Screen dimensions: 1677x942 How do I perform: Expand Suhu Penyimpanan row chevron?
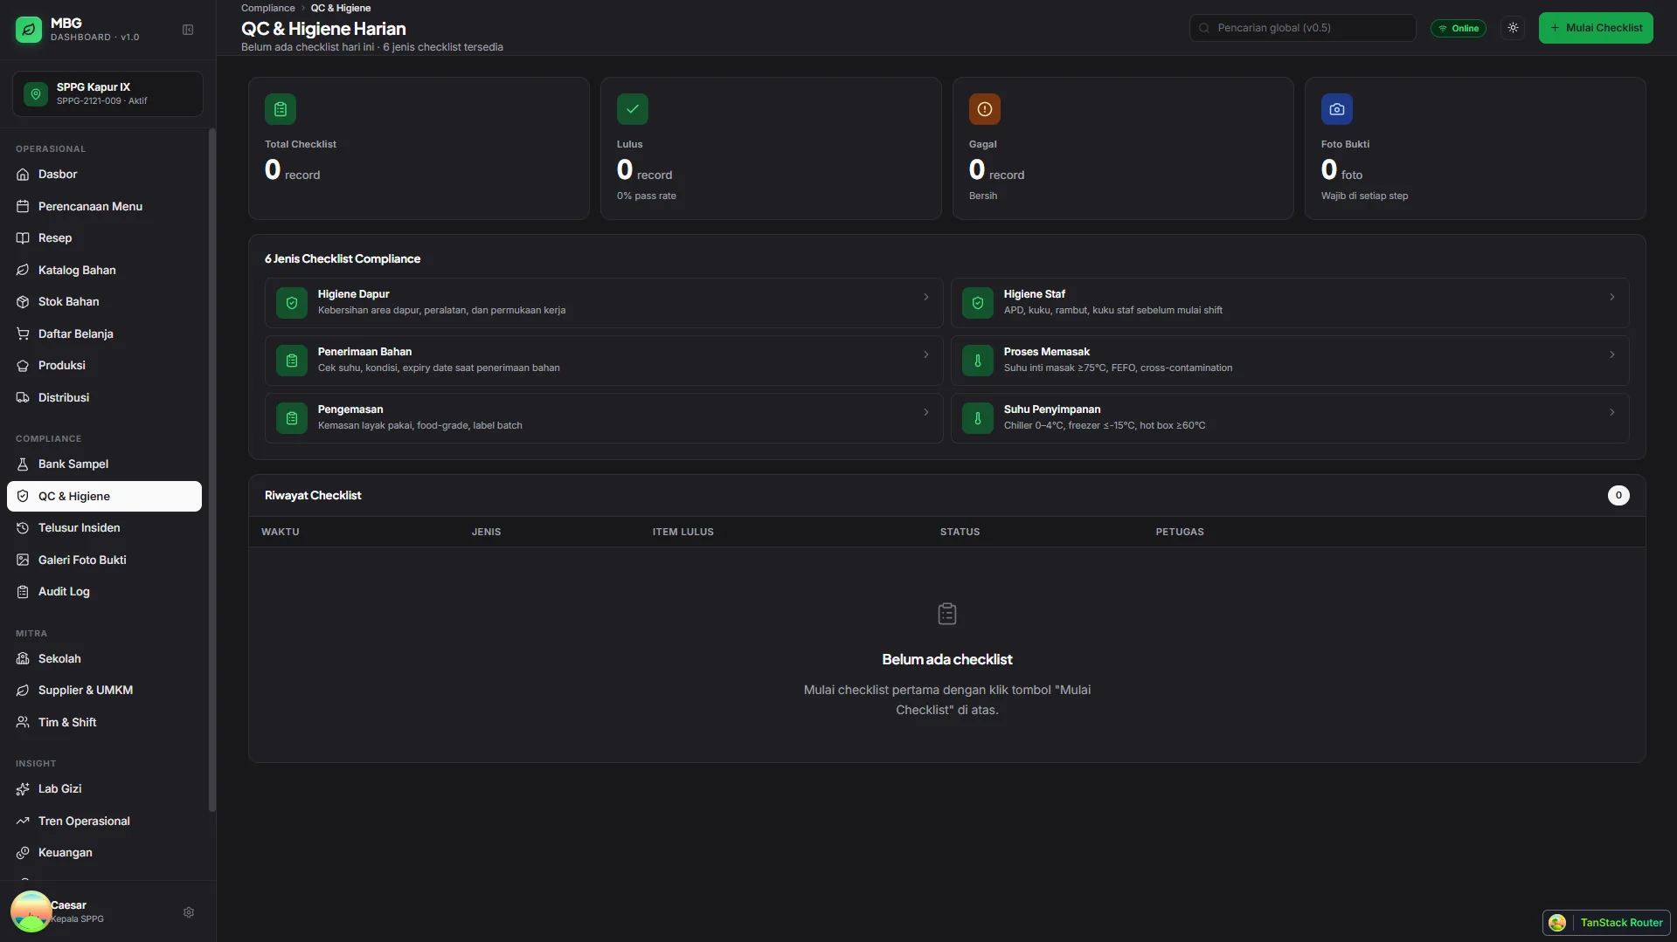click(x=1612, y=412)
